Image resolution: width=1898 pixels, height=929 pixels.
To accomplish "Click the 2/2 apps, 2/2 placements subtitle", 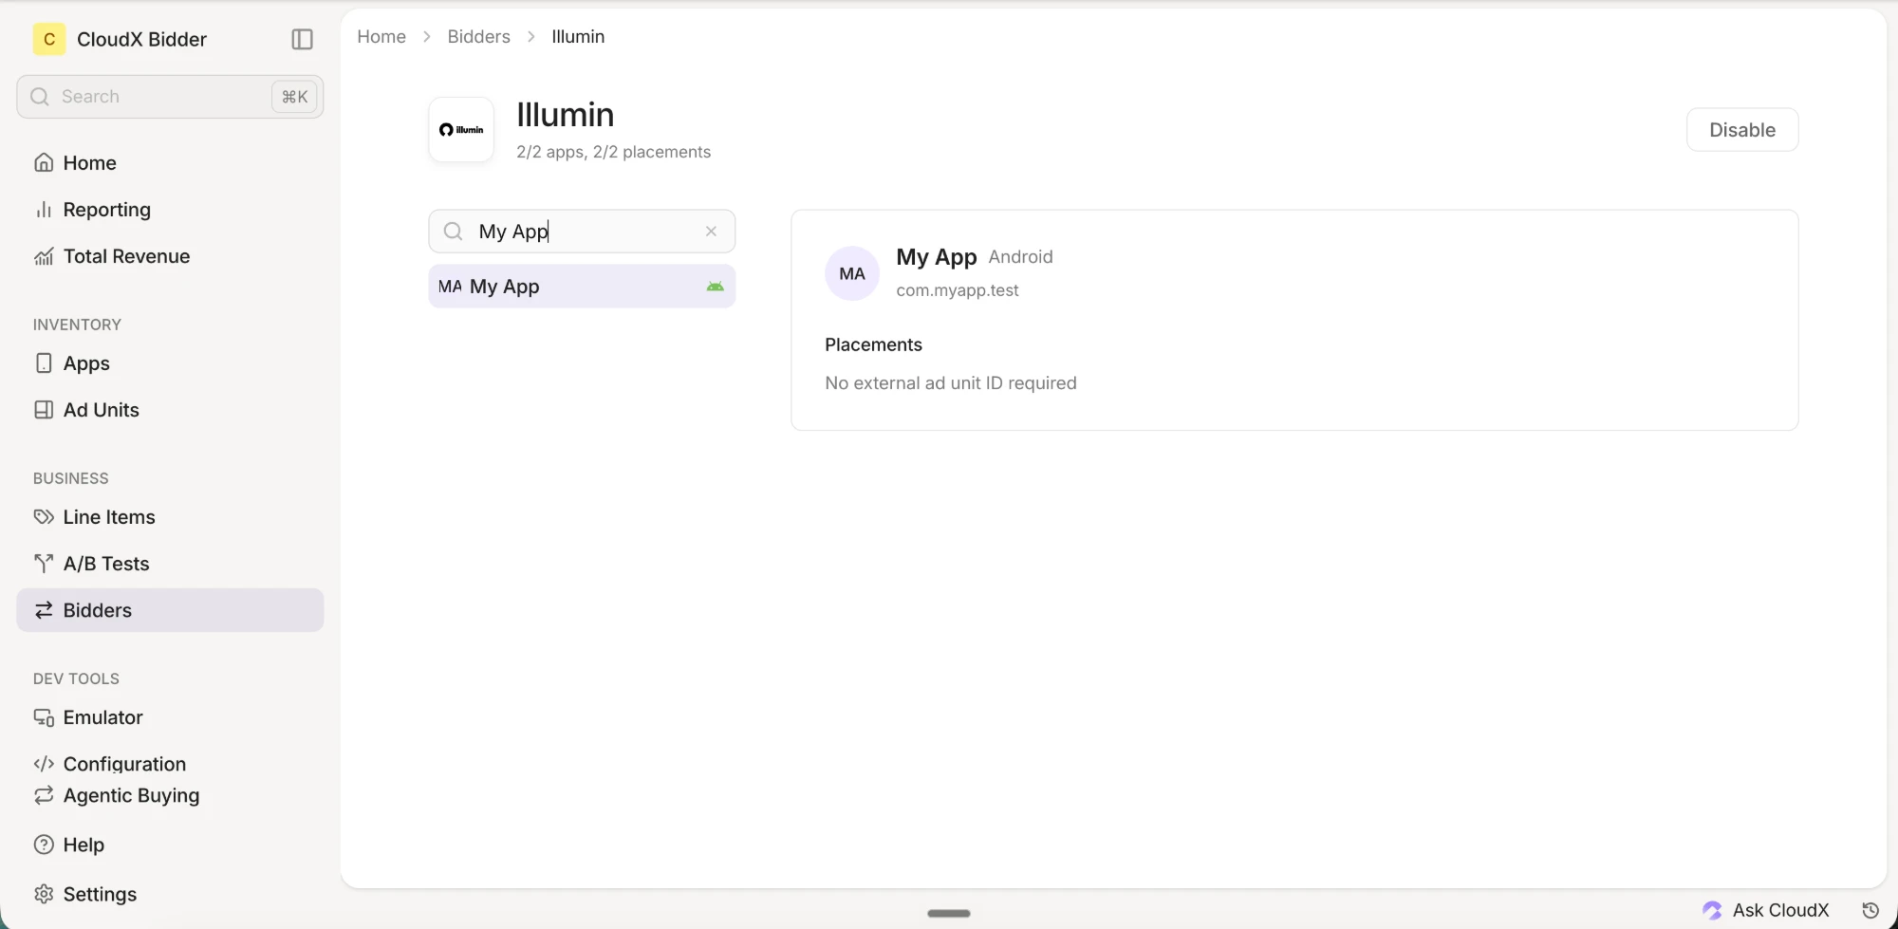I will 613,152.
